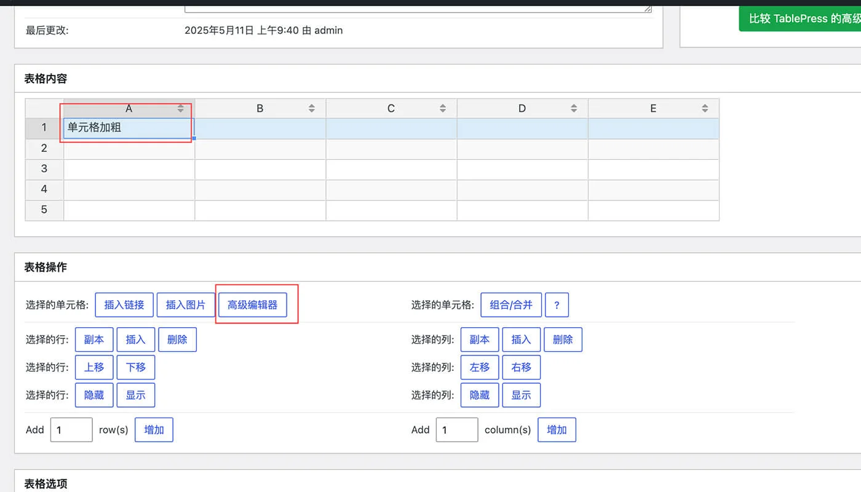
Task: Hide the selected rows with 隐藏
Action: click(x=93, y=395)
